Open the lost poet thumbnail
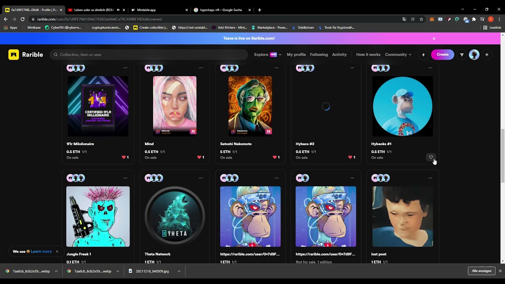The image size is (505, 284). tap(402, 217)
